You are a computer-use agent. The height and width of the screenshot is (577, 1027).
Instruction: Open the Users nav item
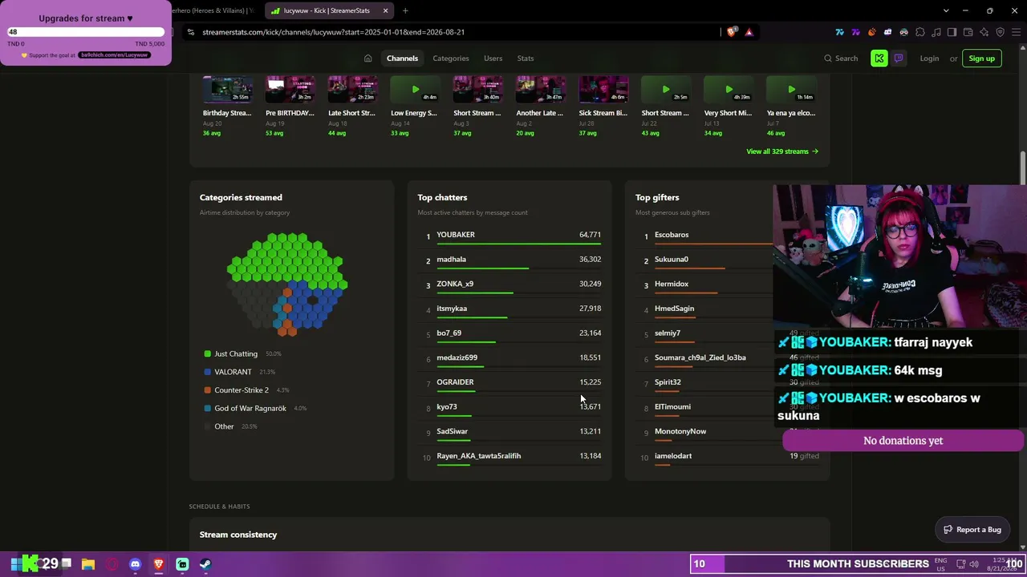pyautogui.click(x=493, y=59)
